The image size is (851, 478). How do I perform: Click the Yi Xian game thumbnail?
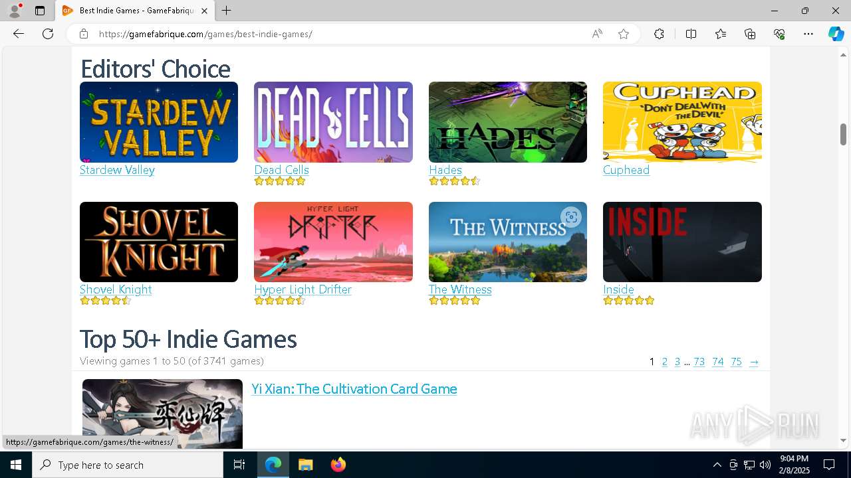[x=162, y=414]
